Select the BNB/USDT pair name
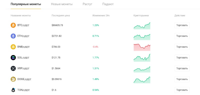Image resolution: width=200 pixels, height=95 pixels. pos(23,47)
